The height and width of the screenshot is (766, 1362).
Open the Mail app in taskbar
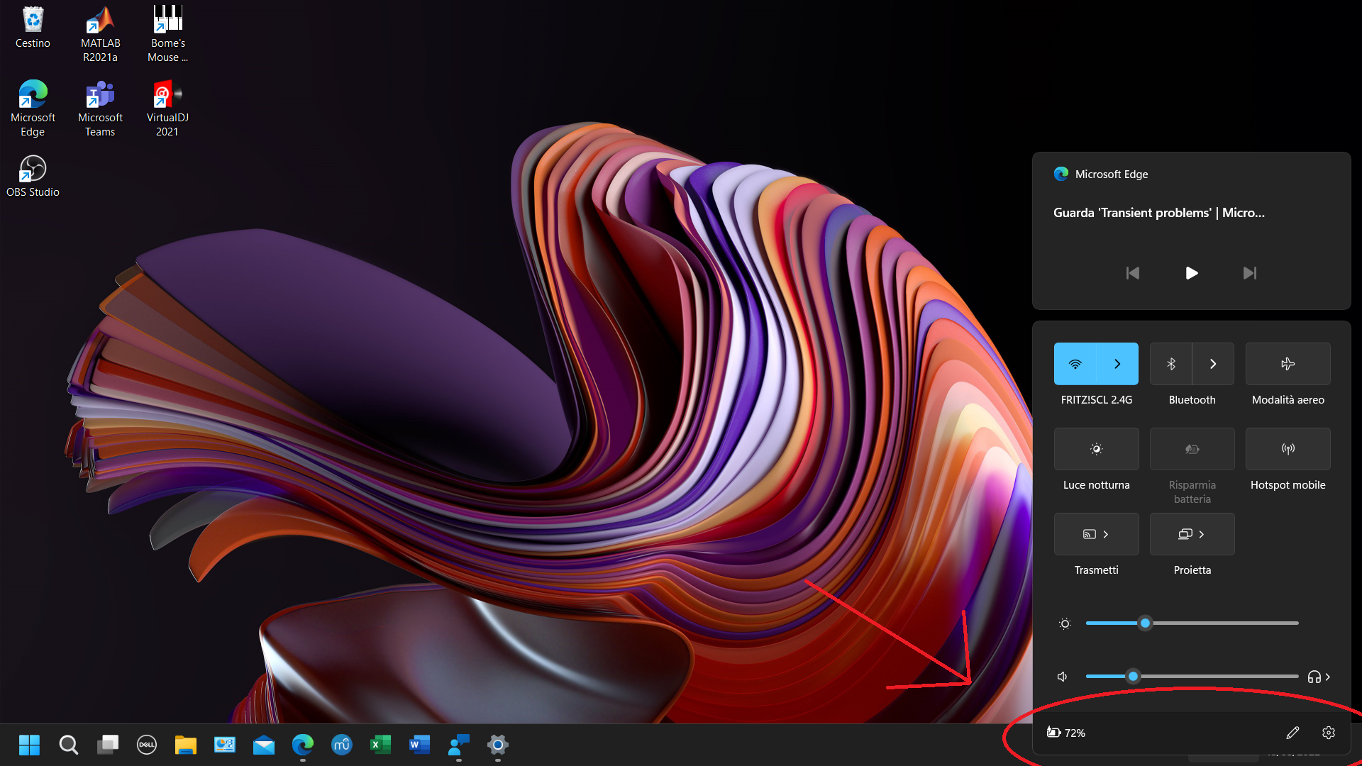(x=264, y=745)
